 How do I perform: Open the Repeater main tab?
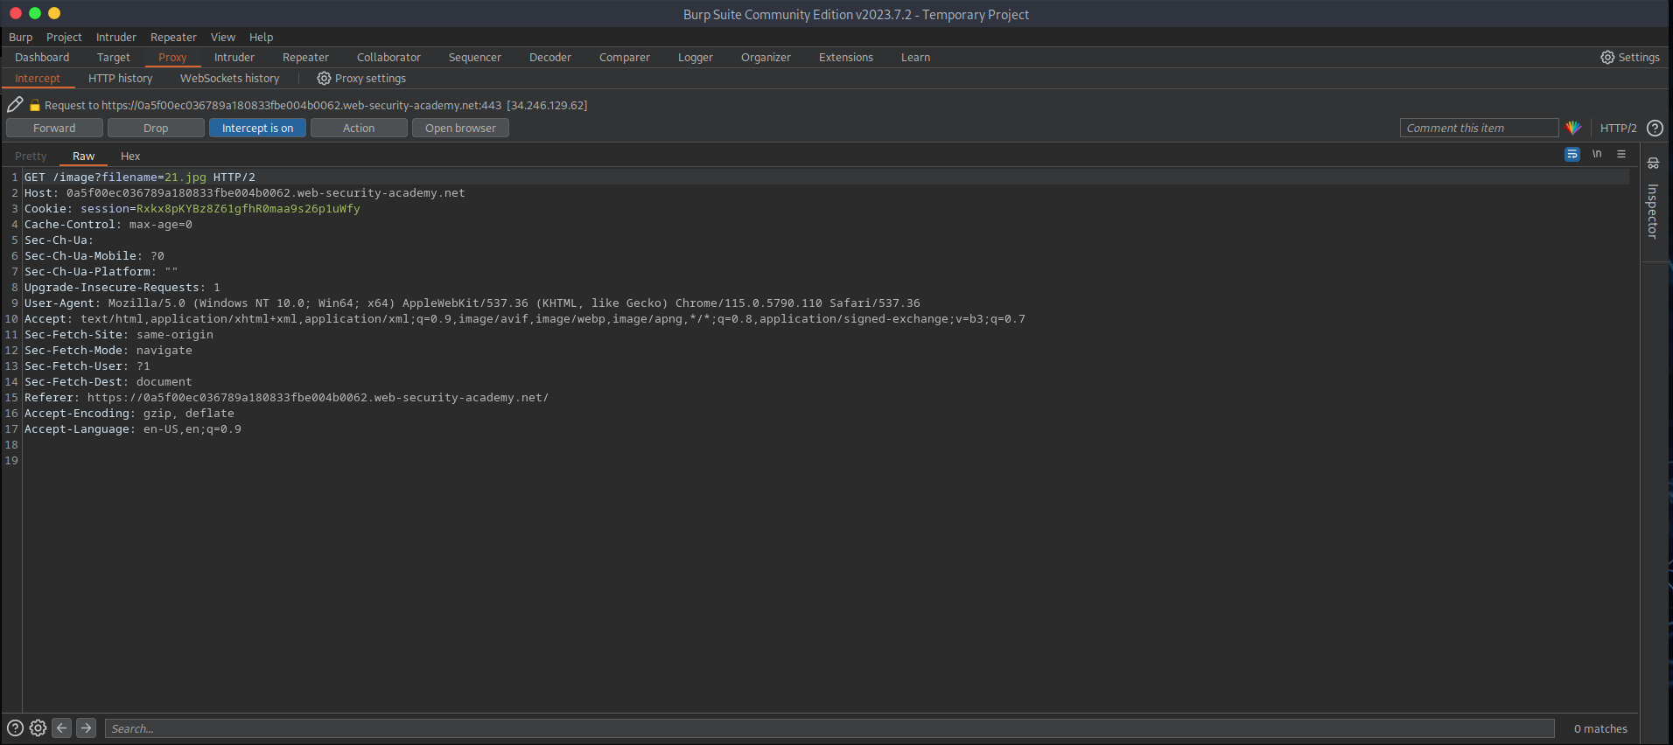click(305, 58)
